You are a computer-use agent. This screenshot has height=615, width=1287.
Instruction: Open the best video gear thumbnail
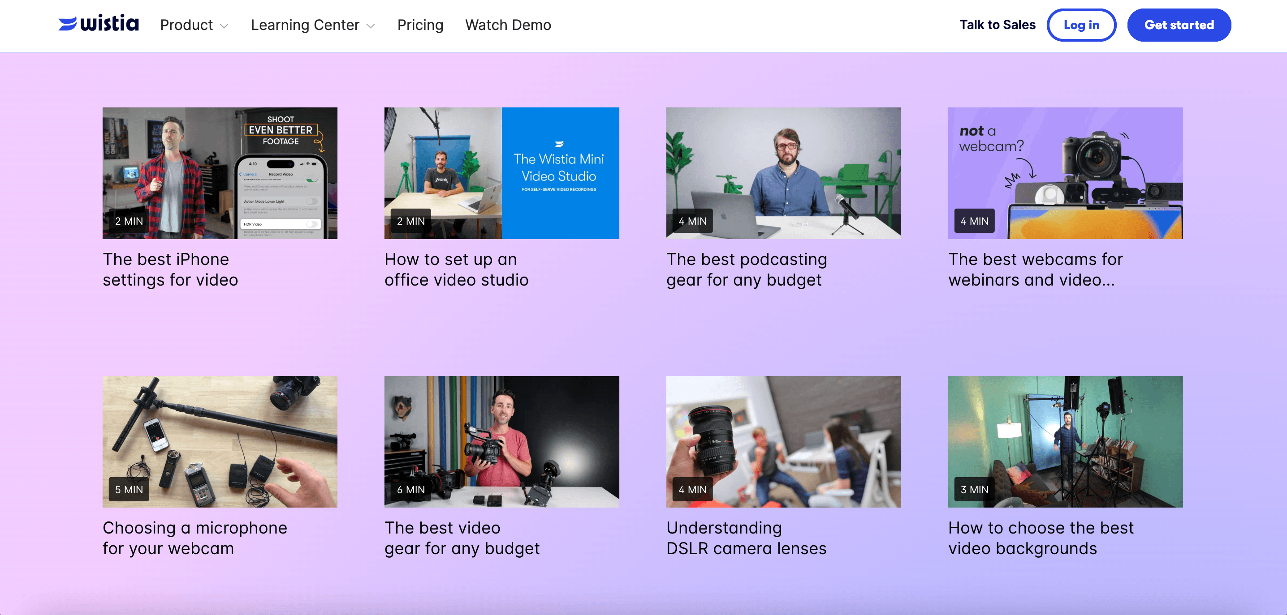501,441
